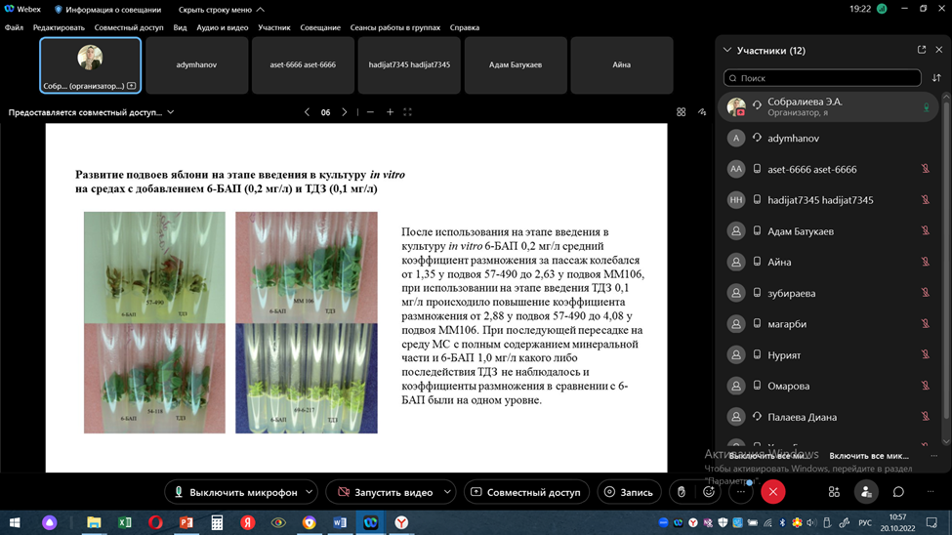This screenshot has height=535, width=952.
Task: Open the grid layout icon
Action: (x=682, y=112)
